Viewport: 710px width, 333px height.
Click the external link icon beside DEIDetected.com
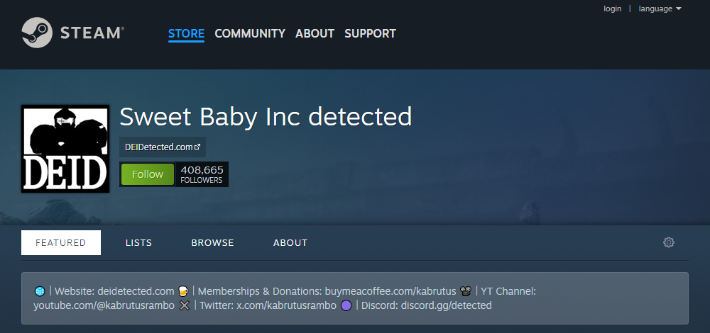tap(197, 147)
